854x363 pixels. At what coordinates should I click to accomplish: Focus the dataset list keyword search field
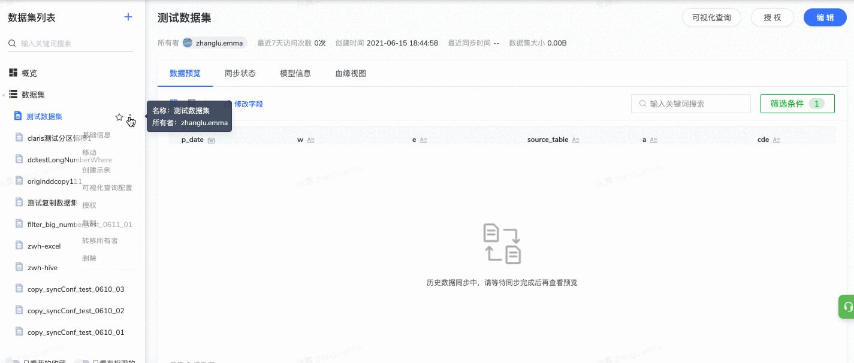pos(75,44)
